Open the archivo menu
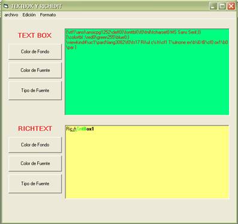 11,15
